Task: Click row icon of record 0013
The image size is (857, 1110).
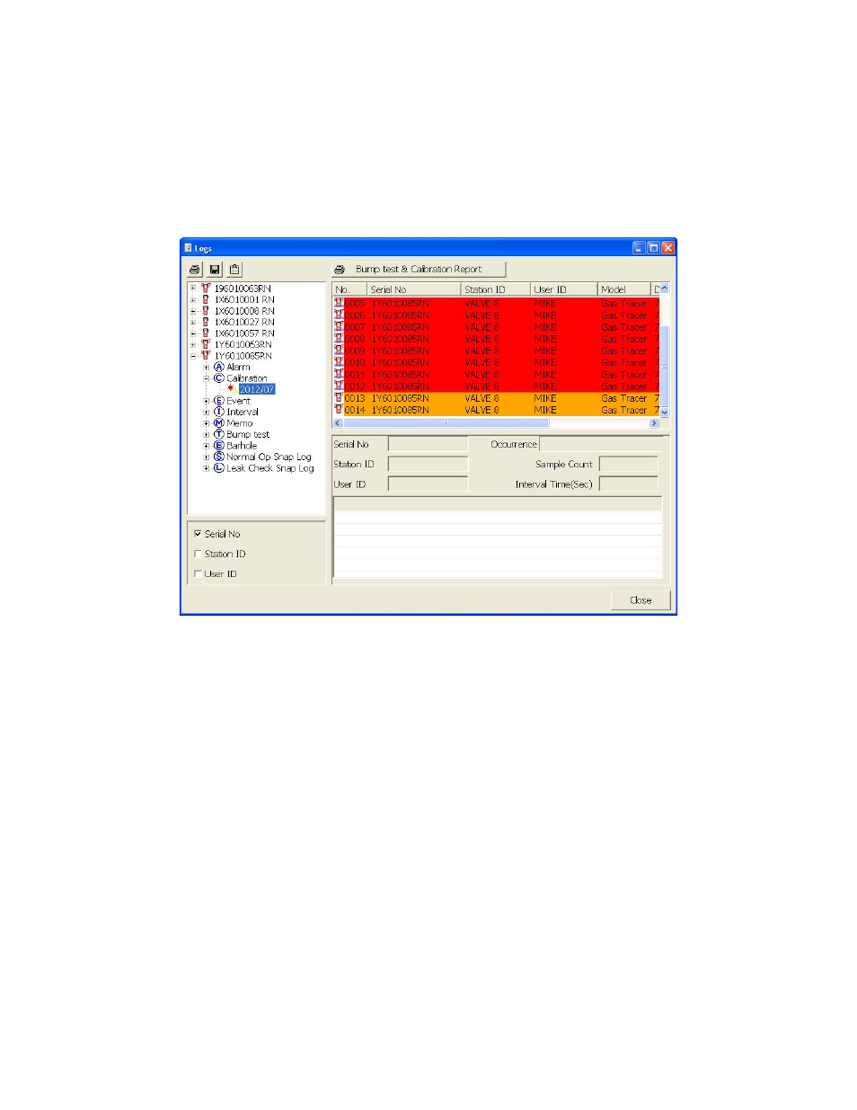Action: [339, 398]
